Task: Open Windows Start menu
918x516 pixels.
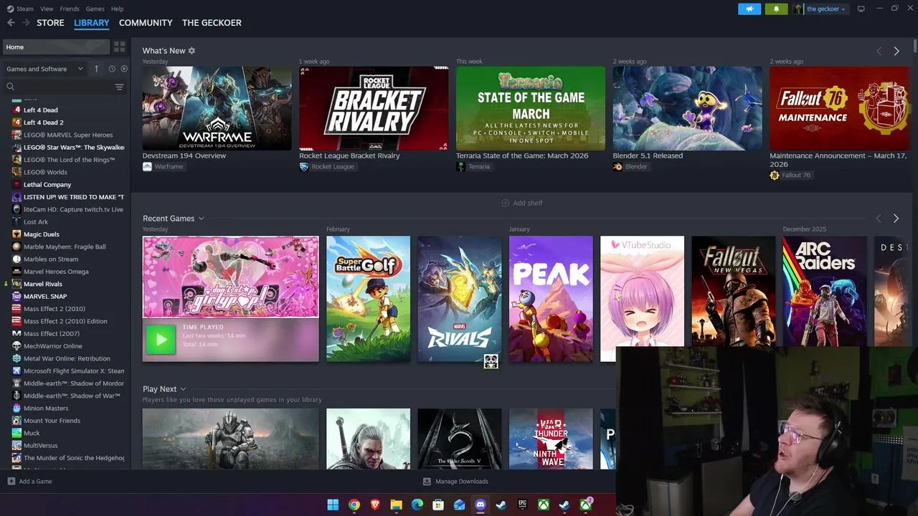Action: pyautogui.click(x=333, y=505)
